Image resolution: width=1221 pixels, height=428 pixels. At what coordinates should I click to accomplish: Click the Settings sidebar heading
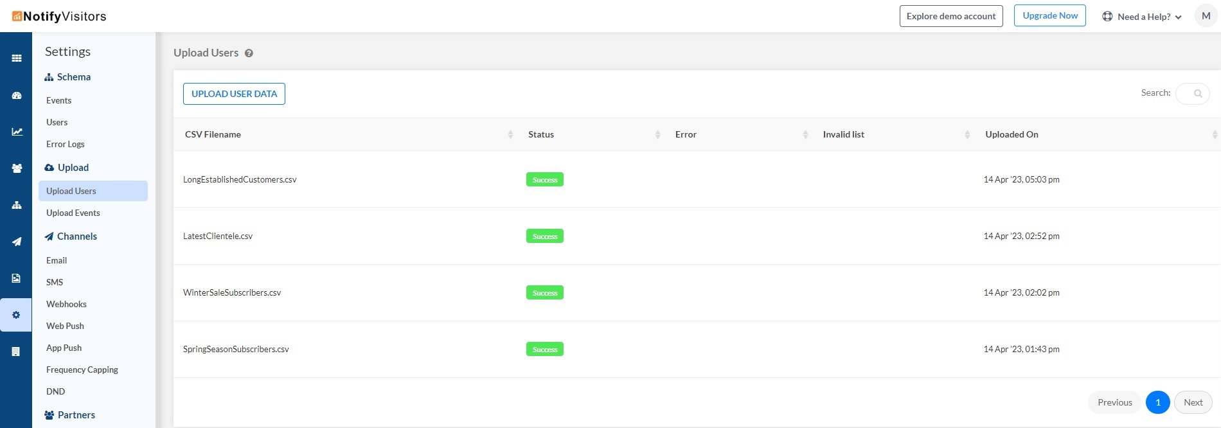[67, 51]
